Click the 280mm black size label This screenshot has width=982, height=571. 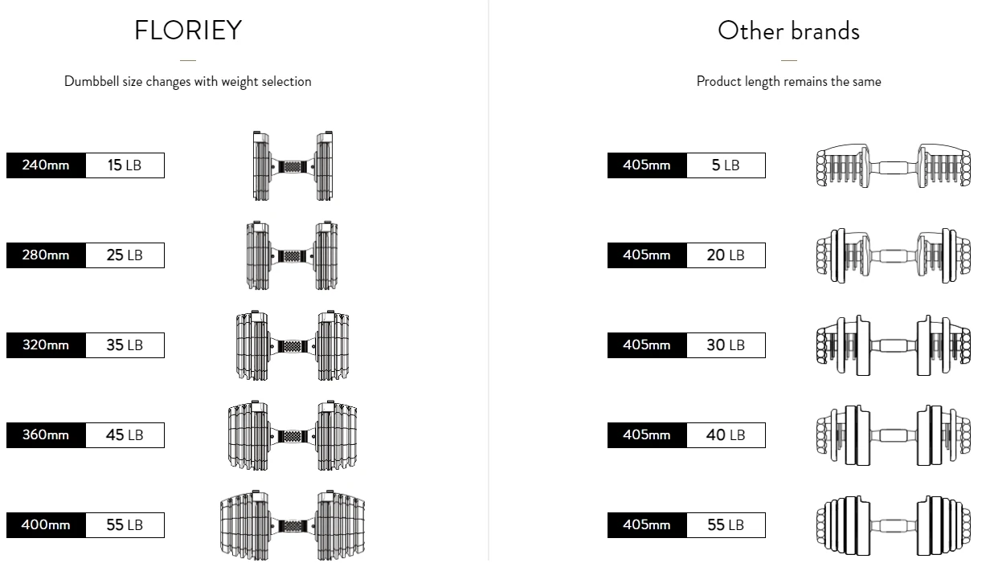click(46, 255)
